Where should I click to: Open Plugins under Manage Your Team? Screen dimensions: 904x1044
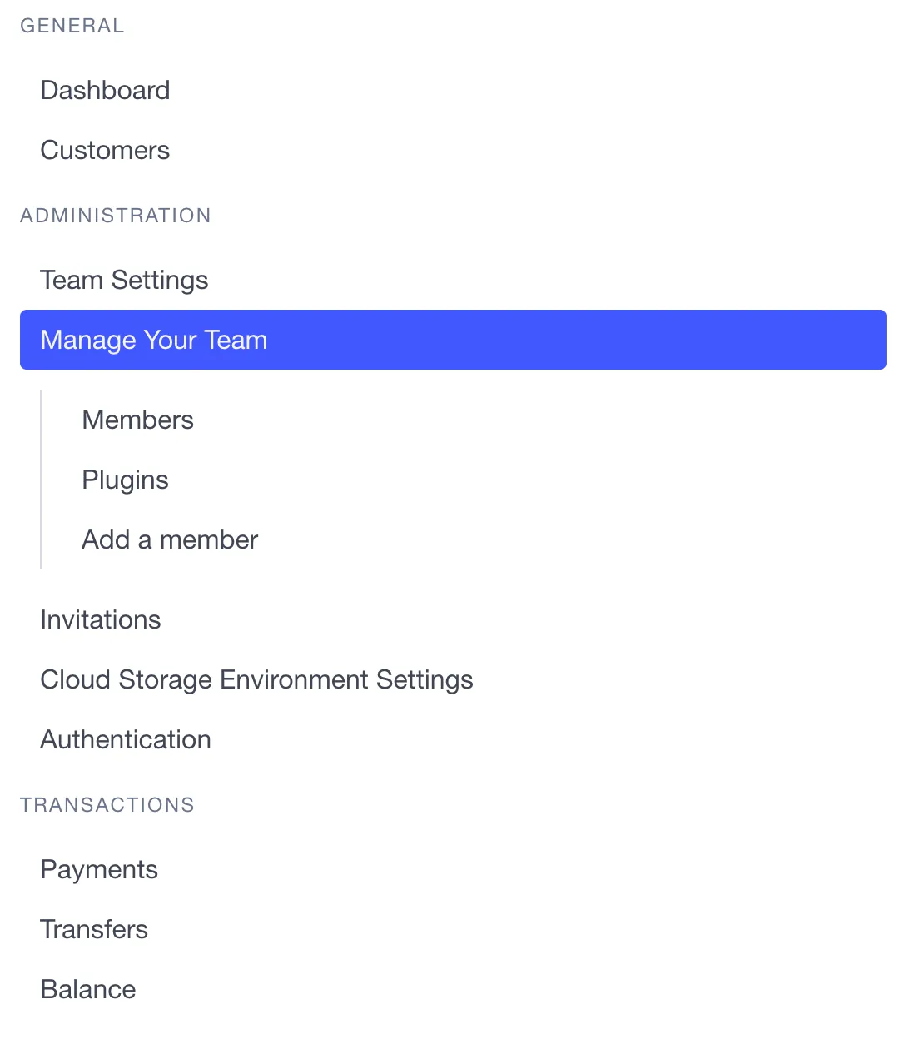[x=125, y=480]
